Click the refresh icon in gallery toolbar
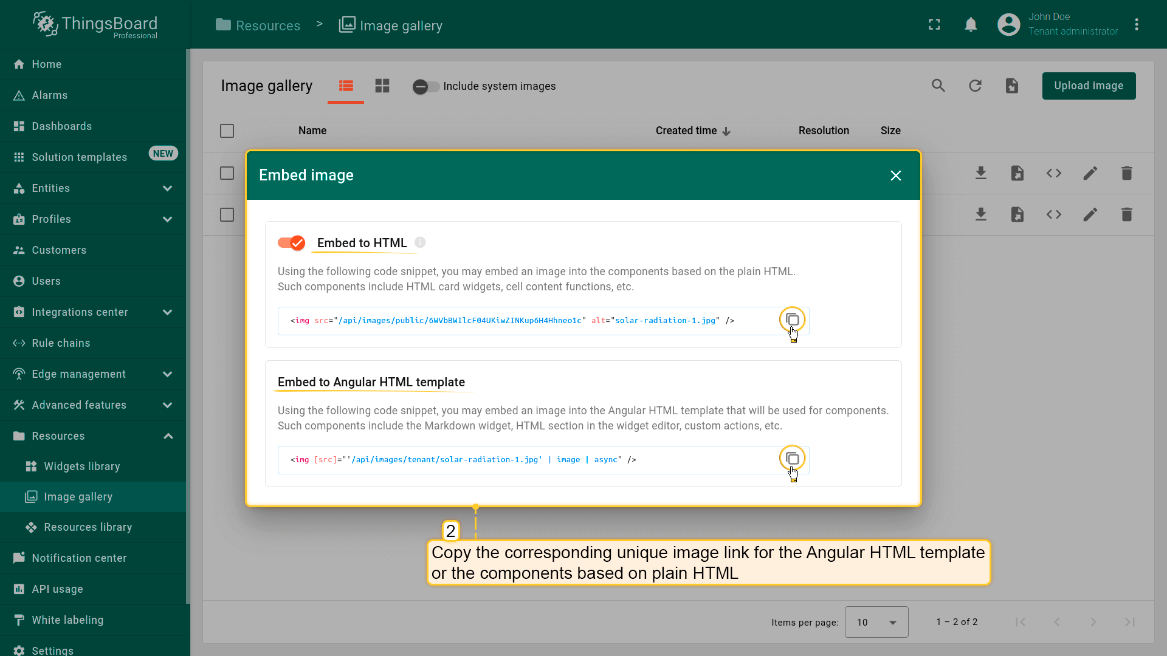Image resolution: width=1167 pixels, height=656 pixels. point(975,86)
